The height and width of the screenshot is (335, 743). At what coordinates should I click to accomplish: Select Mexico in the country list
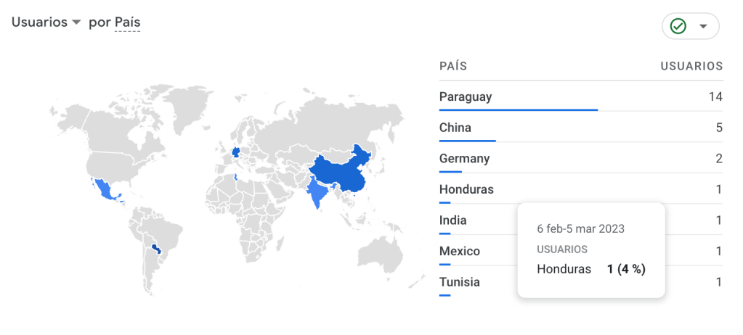click(x=460, y=252)
